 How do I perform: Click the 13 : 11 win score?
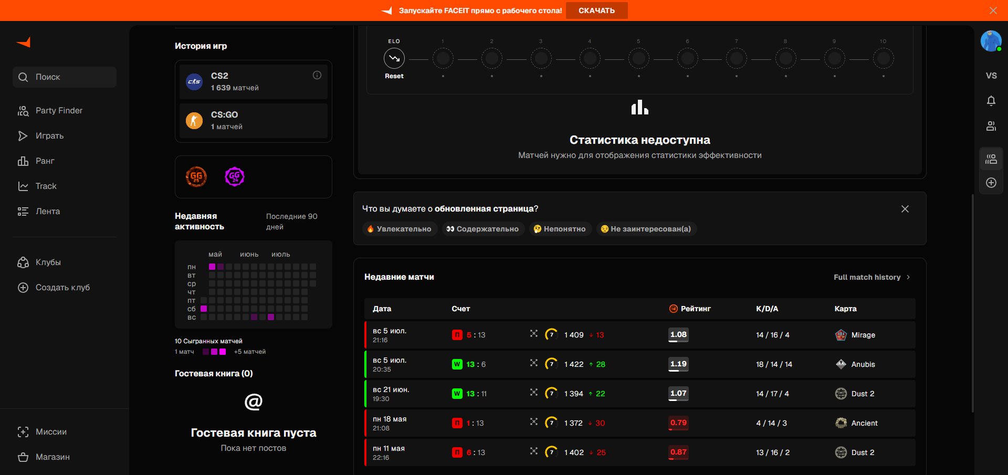[x=476, y=394]
